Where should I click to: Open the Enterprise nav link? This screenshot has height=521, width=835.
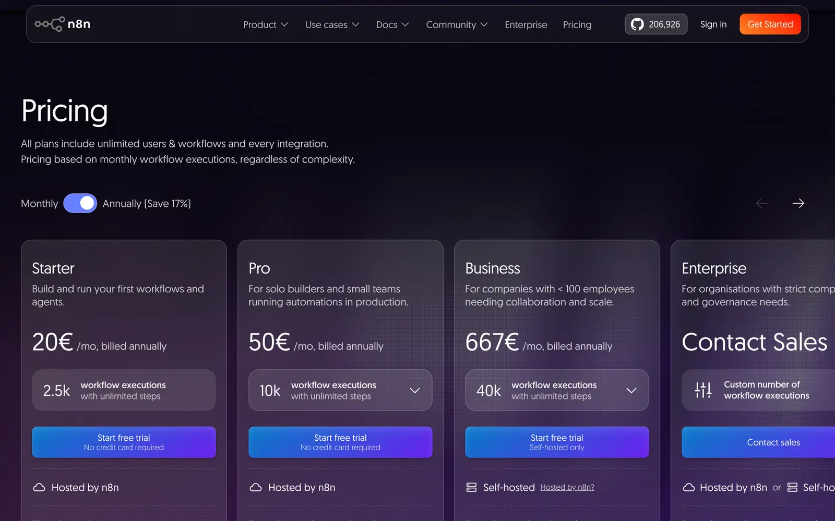pos(526,24)
